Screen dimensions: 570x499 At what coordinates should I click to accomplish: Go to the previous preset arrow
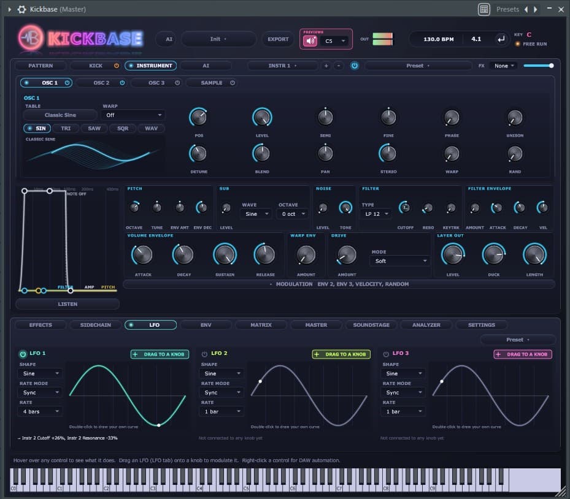(526, 9)
